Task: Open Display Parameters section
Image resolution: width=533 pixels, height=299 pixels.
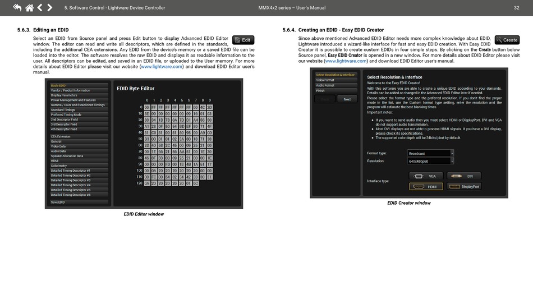Action: pyautogui.click(x=79, y=95)
